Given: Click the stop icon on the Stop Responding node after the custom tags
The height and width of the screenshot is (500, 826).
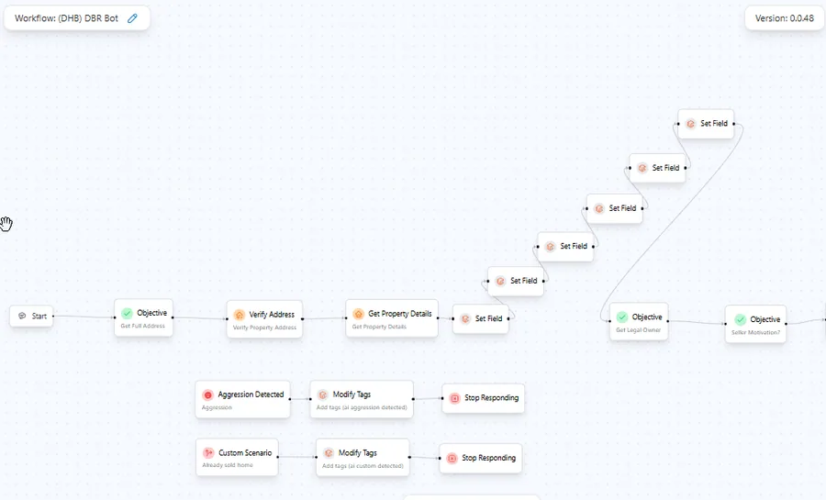Looking at the screenshot, I should click(x=452, y=459).
